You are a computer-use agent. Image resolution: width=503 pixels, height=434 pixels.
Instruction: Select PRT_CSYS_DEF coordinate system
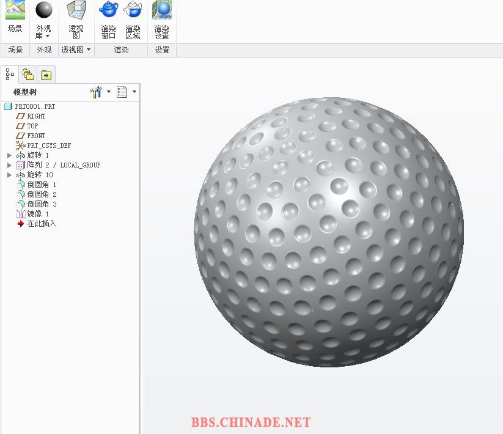(x=49, y=145)
